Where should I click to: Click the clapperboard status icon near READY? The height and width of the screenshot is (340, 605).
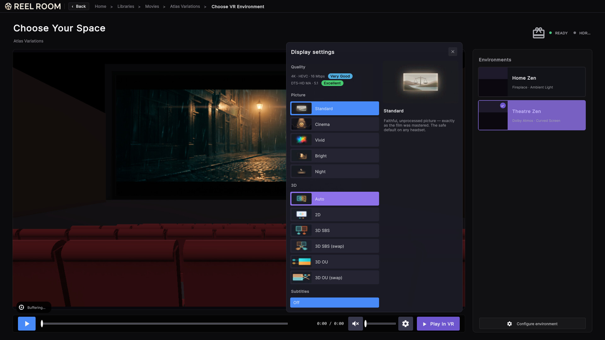(x=539, y=33)
